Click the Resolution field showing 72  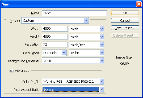pos(55,44)
